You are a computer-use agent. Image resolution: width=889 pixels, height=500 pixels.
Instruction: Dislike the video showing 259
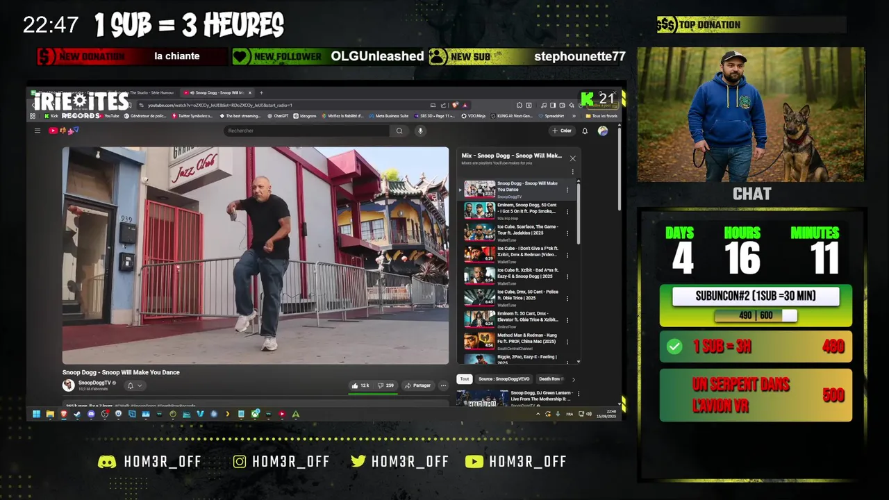pyautogui.click(x=385, y=385)
